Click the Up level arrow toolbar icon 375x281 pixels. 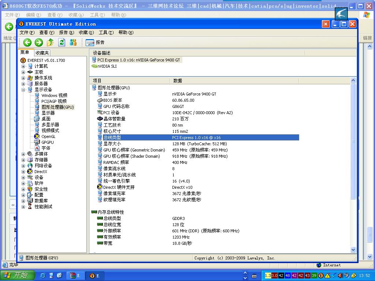50,42
